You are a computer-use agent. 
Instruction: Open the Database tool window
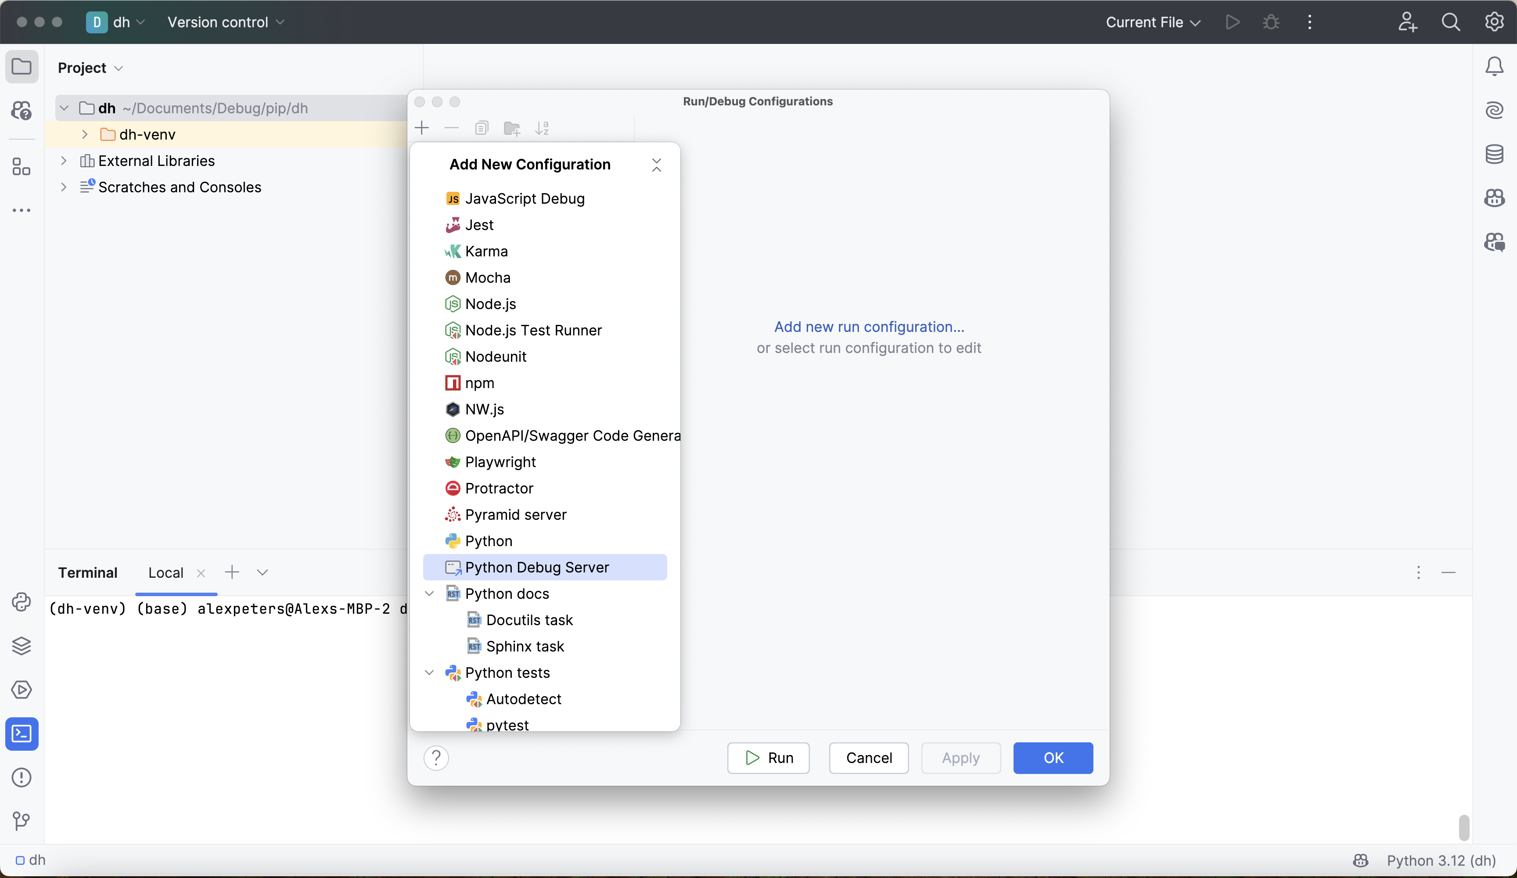point(1494,154)
